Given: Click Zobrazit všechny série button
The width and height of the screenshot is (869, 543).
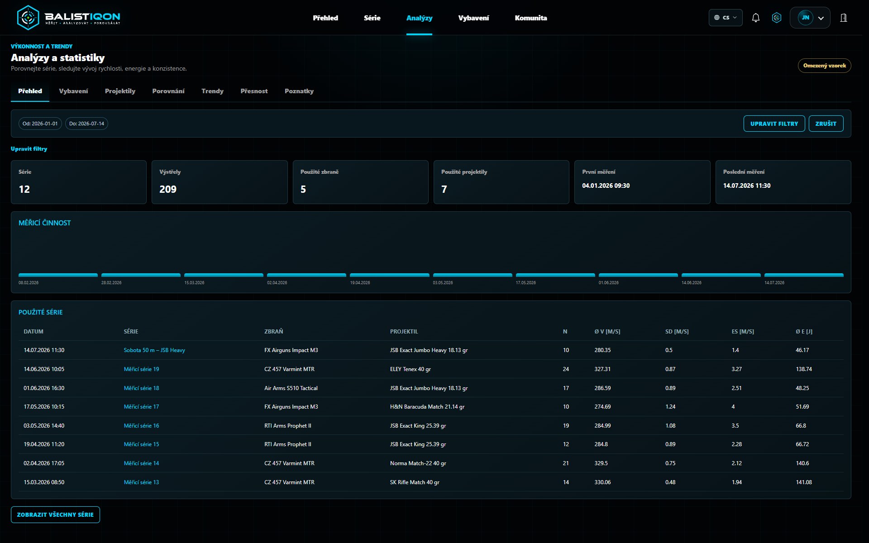Looking at the screenshot, I should click(x=55, y=514).
